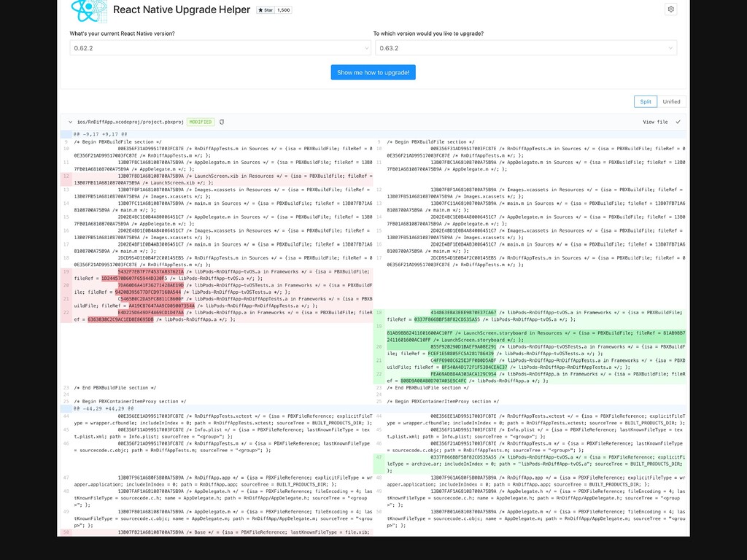Image resolution: width=747 pixels, height=560 pixels.
Task: Click the React logo icon
Action: point(89,10)
